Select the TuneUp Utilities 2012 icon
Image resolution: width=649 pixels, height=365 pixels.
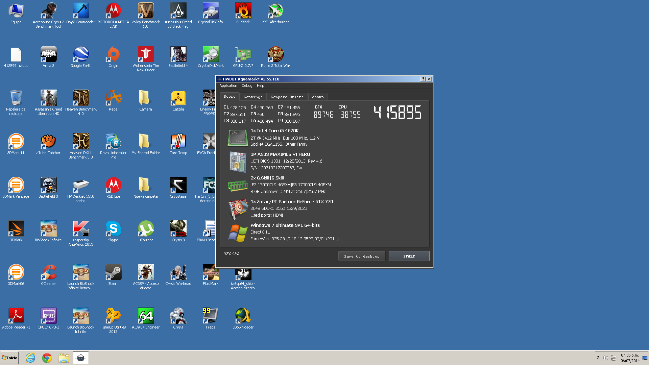113,321
